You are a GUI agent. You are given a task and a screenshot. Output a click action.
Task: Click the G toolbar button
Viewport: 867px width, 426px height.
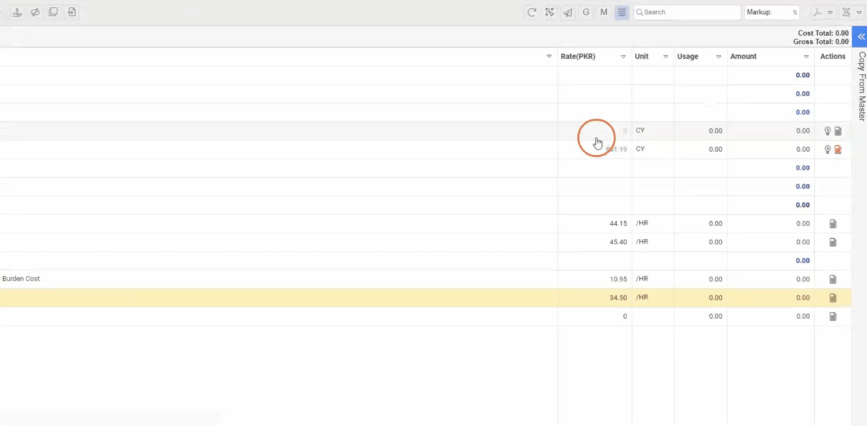click(x=586, y=12)
